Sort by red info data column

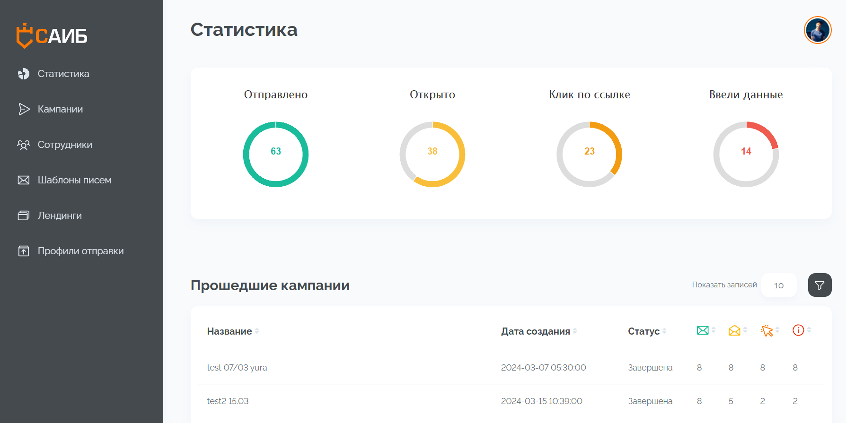(x=798, y=330)
